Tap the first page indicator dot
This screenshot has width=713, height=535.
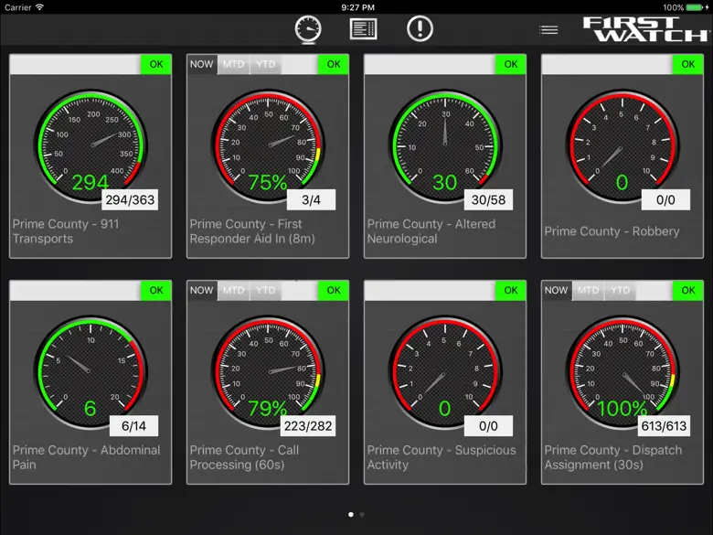coord(351,515)
